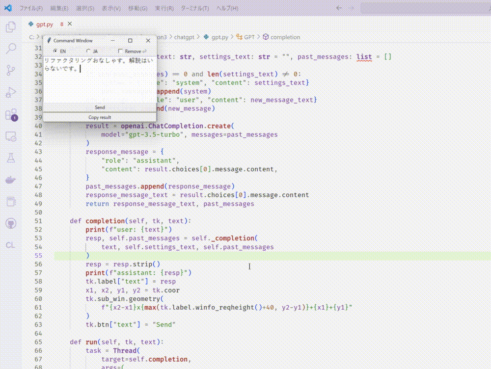491x369 pixels.
Task: Open the Docker extension view
Action: pos(10,180)
